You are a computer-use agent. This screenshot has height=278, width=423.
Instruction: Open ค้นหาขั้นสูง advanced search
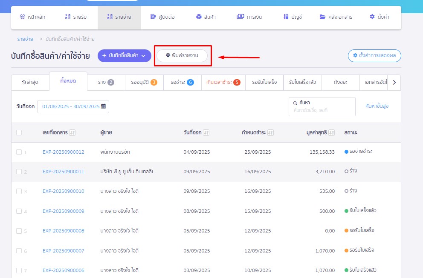coord(377,106)
